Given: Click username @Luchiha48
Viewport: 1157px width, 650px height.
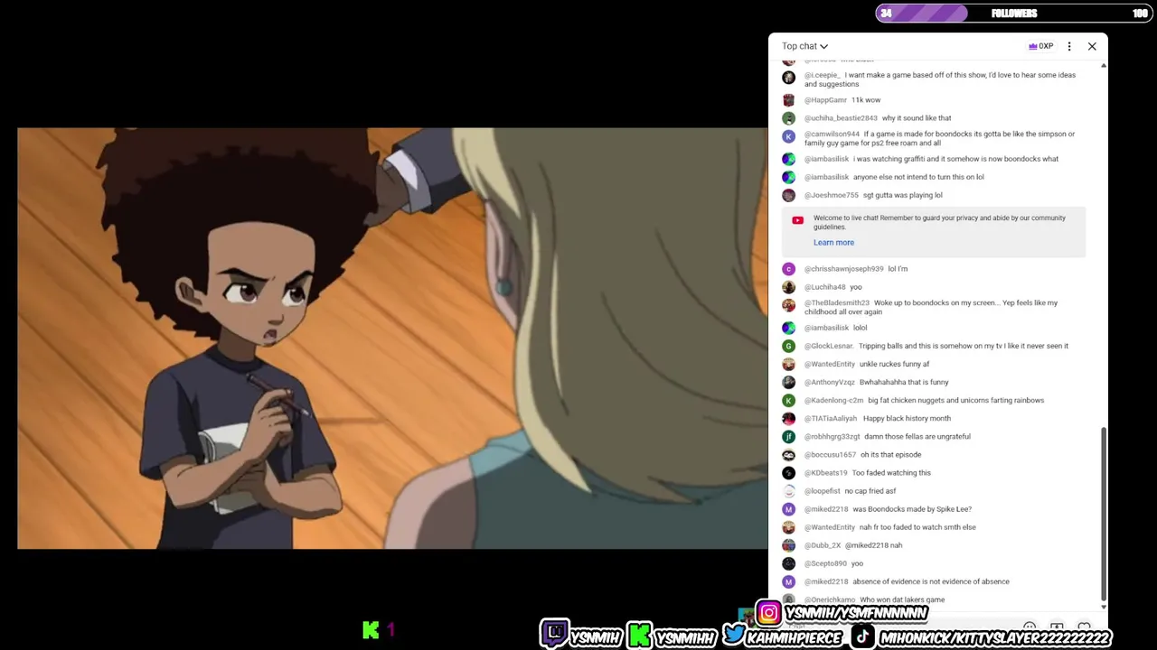Looking at the screenshot, I should click(825, 287).
